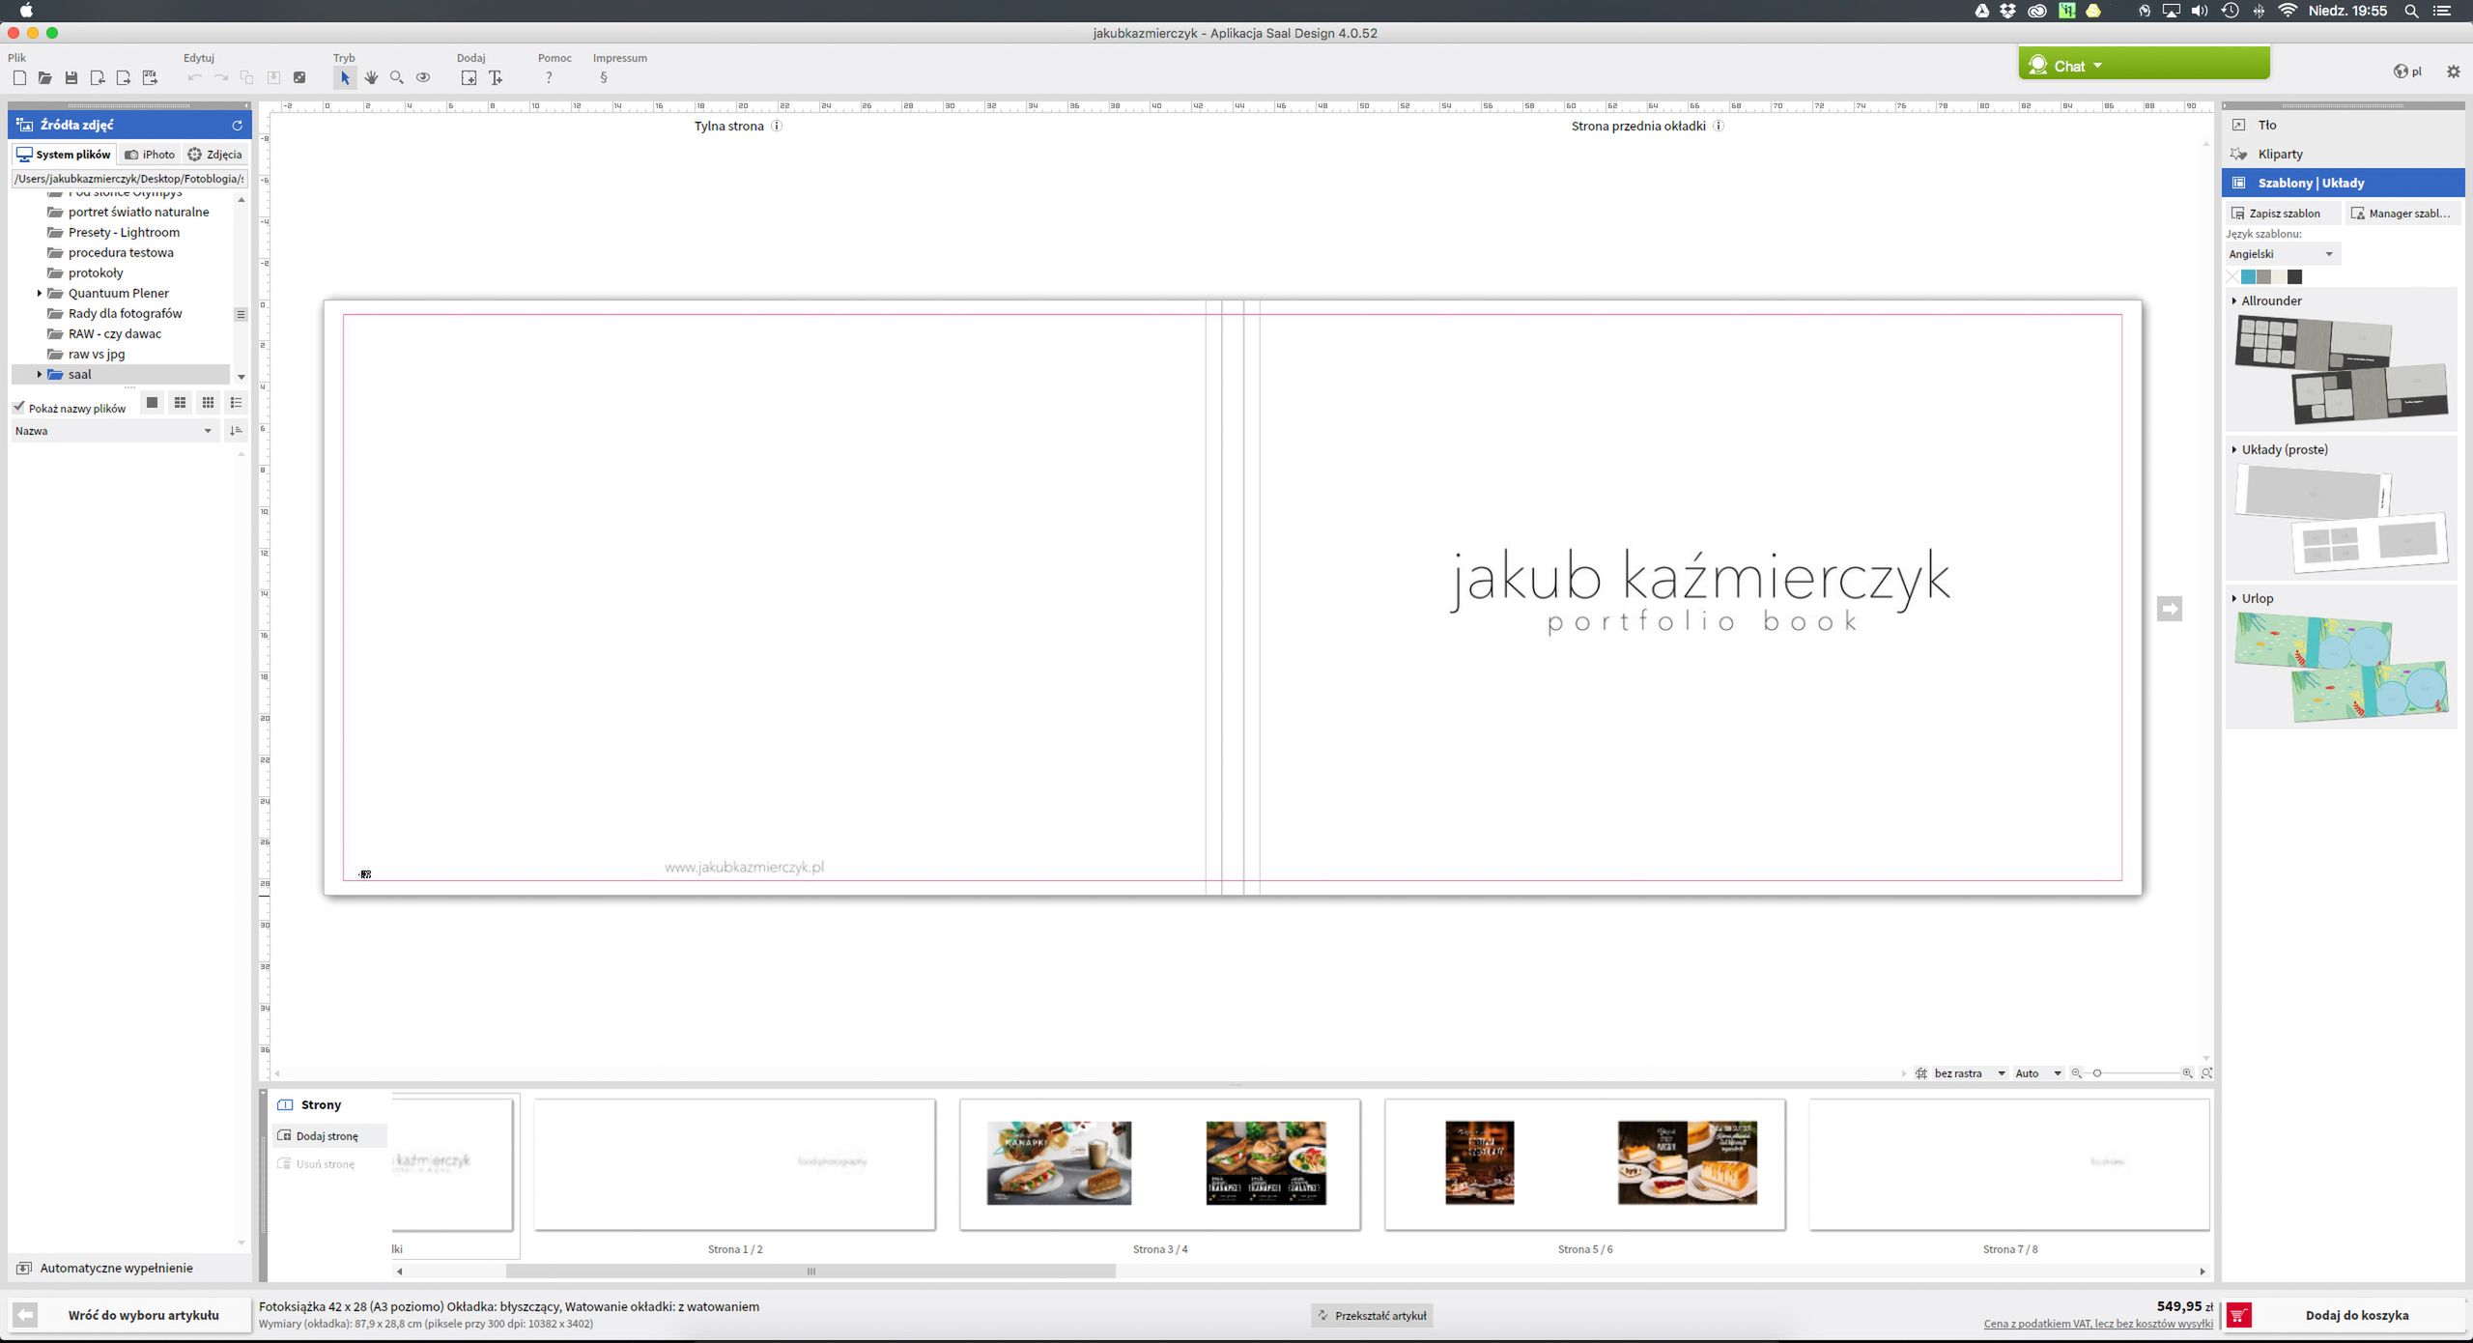Collapse the 'Układy (proste)' template group
This screenshot has height=1343, width=2473.
pos(2234,449)
